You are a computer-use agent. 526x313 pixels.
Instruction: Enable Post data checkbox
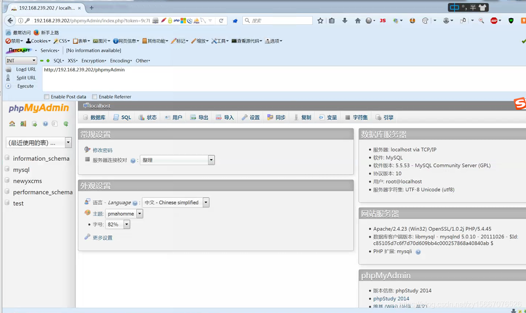pos(47,97)
